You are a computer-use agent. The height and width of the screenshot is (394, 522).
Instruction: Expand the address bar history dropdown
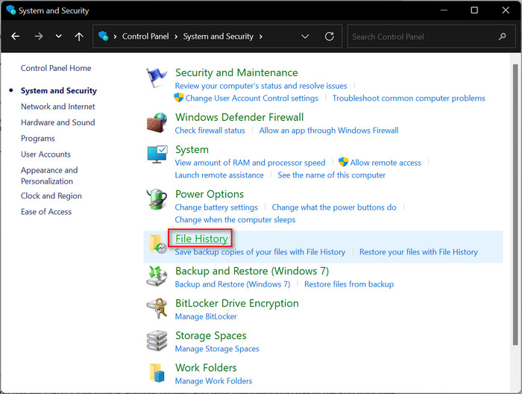[305, 37]
